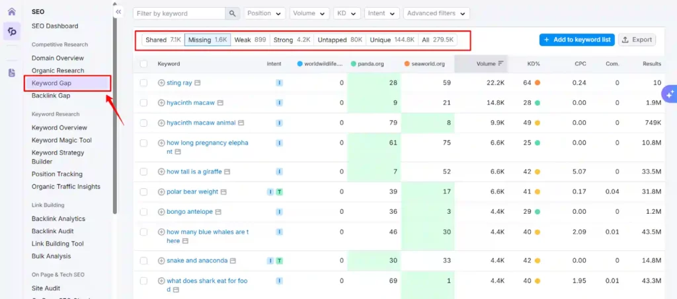The image size is (677, 299).
Task: Click plus icon beside polar bear weight
Action: [x=161, y=191]
